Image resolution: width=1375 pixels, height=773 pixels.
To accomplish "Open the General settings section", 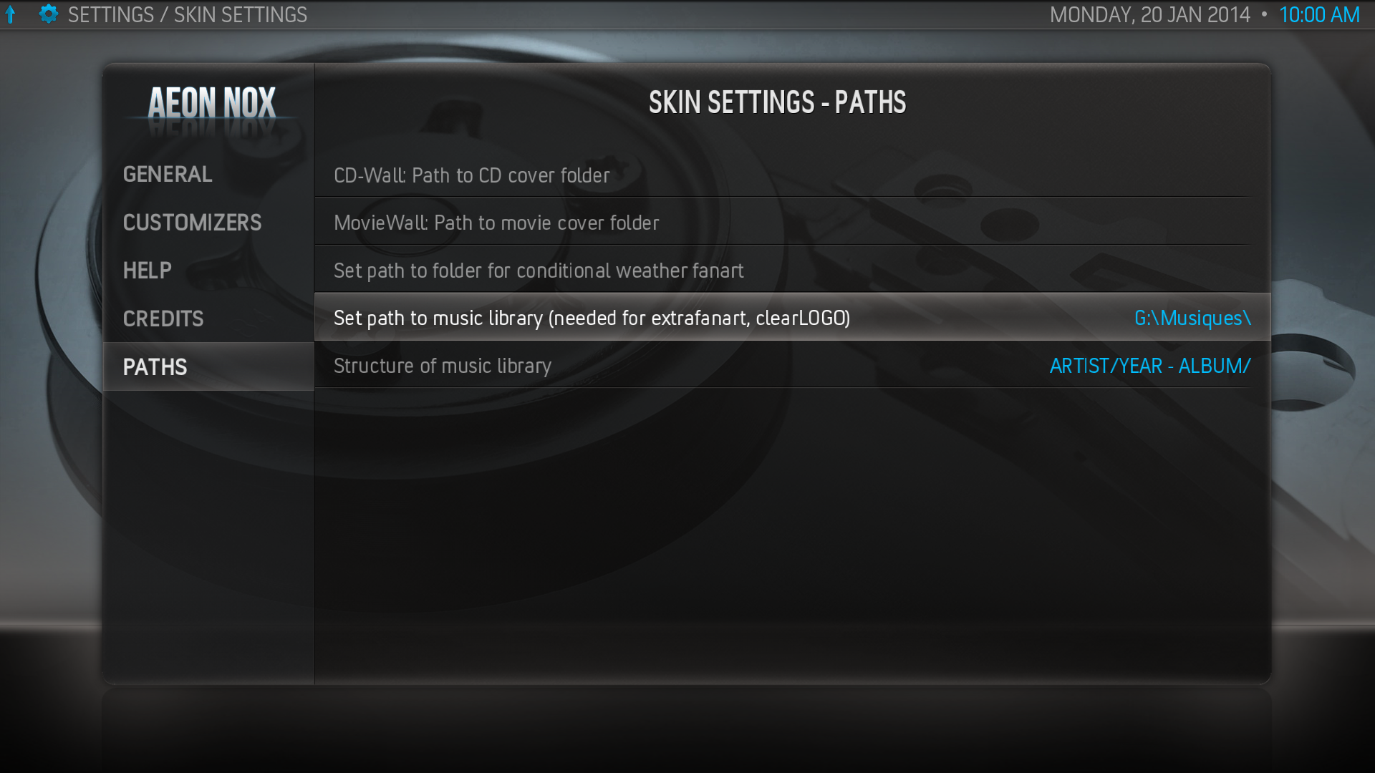I will pyautogui.click(x=168, y=175).
